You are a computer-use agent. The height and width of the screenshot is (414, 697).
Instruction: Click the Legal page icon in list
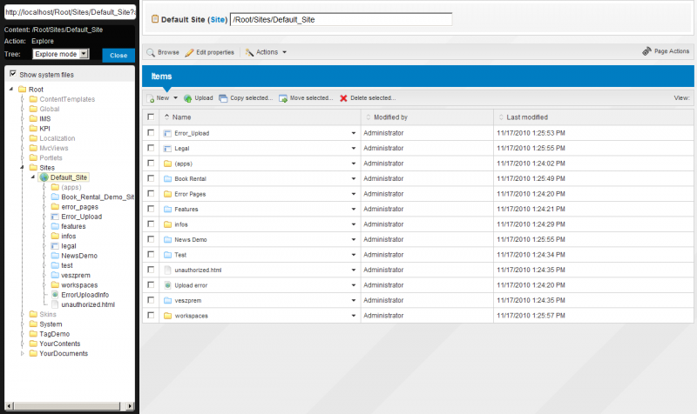(167, 148)
